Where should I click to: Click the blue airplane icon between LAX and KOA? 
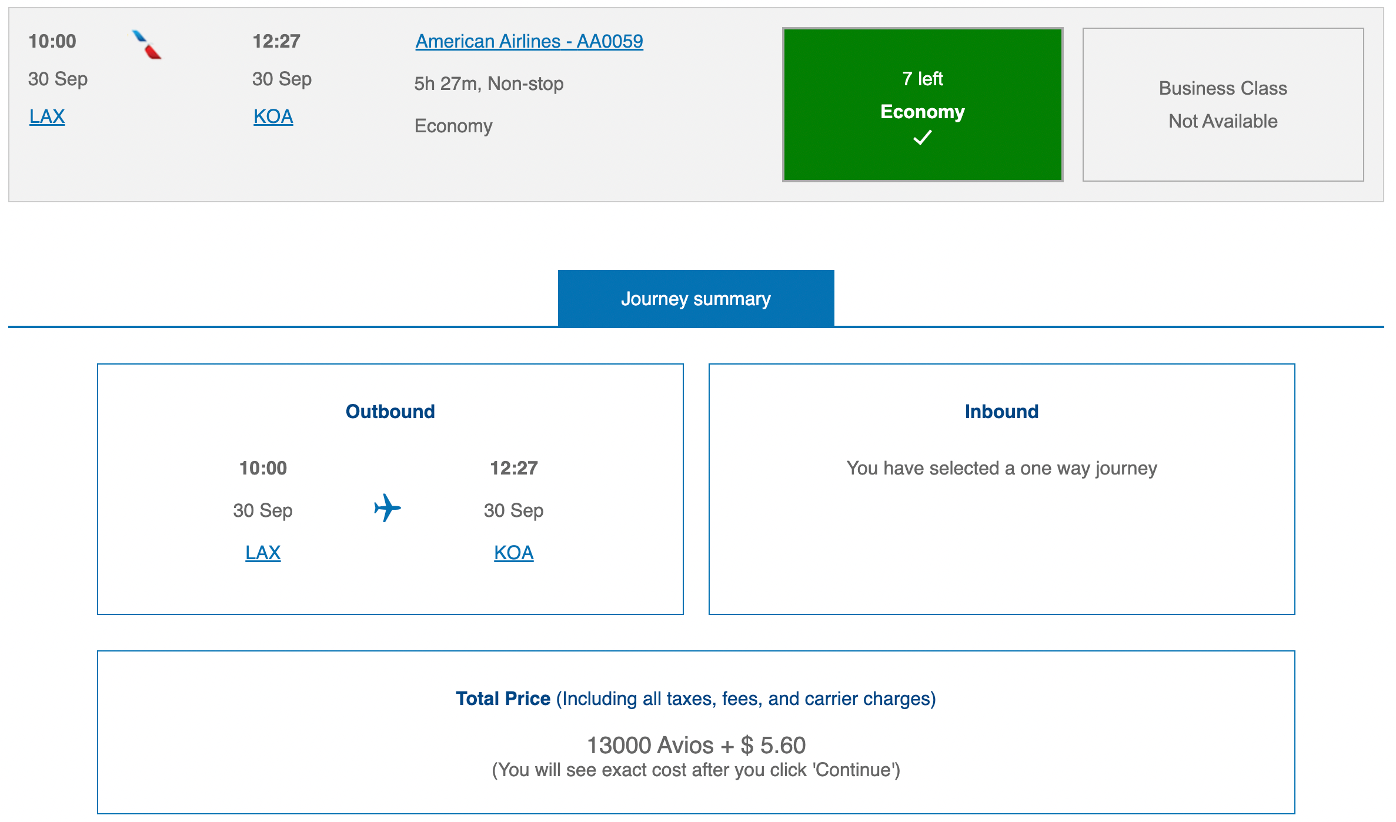388,509
